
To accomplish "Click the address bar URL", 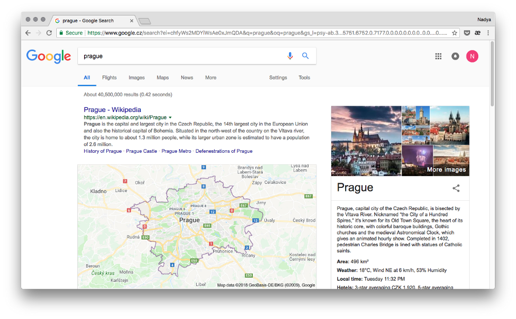I will (x=267, y=33).
